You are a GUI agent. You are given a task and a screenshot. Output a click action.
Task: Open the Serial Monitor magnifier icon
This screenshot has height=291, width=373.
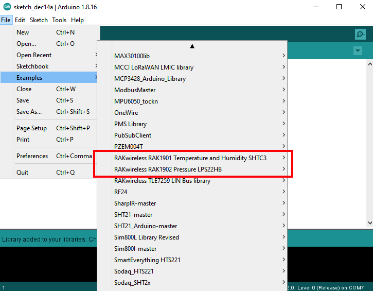[360, 35]
